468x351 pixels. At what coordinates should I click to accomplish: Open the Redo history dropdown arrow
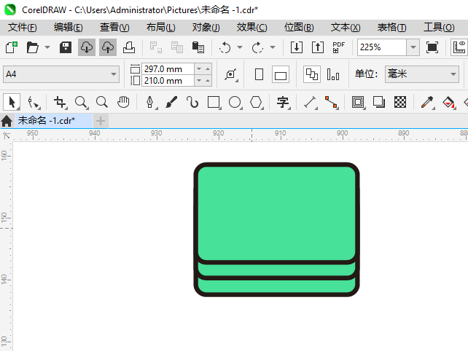[273, 47]
